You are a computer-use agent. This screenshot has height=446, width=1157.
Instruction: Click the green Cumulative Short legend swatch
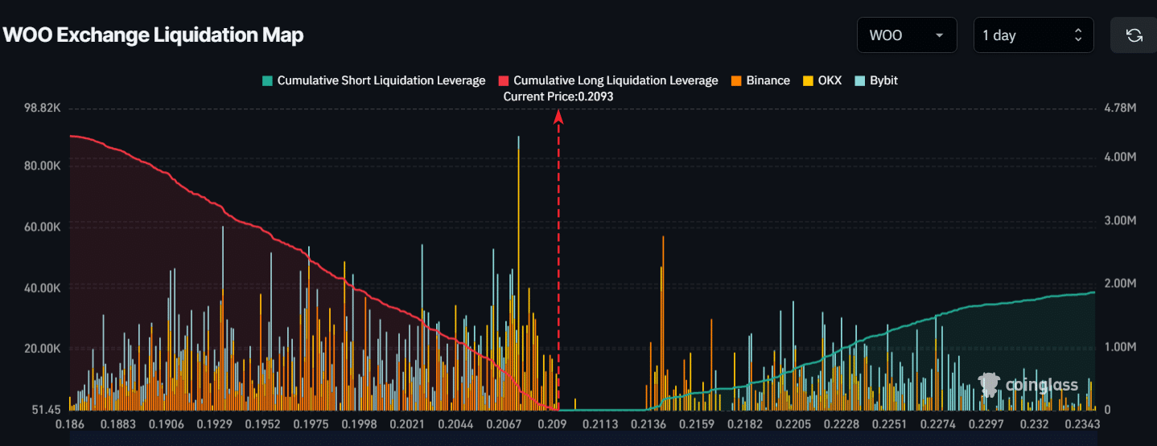(x=267, y=80)
